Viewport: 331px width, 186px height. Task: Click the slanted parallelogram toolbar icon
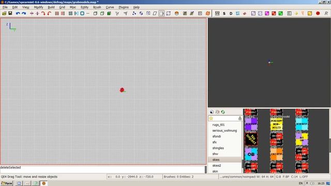click(x=155, y=13)
